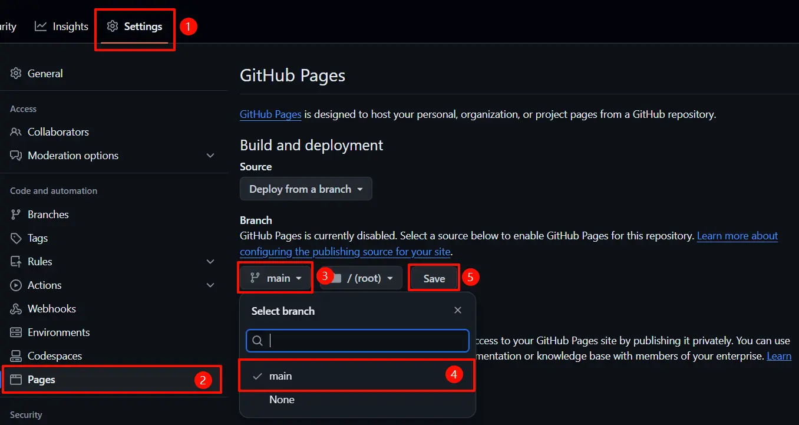The width and height of the screenshot is (799, 425).
Task: Select None as the branch
Action: click(358, 400)
